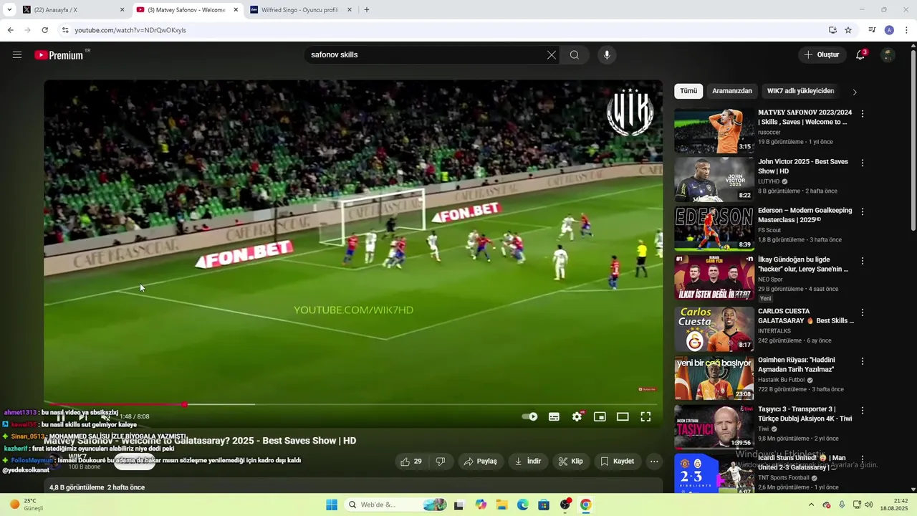Open Chrome three-dot menu
Viewport: 917px width, 516px height.
click(x=907, y=30)
